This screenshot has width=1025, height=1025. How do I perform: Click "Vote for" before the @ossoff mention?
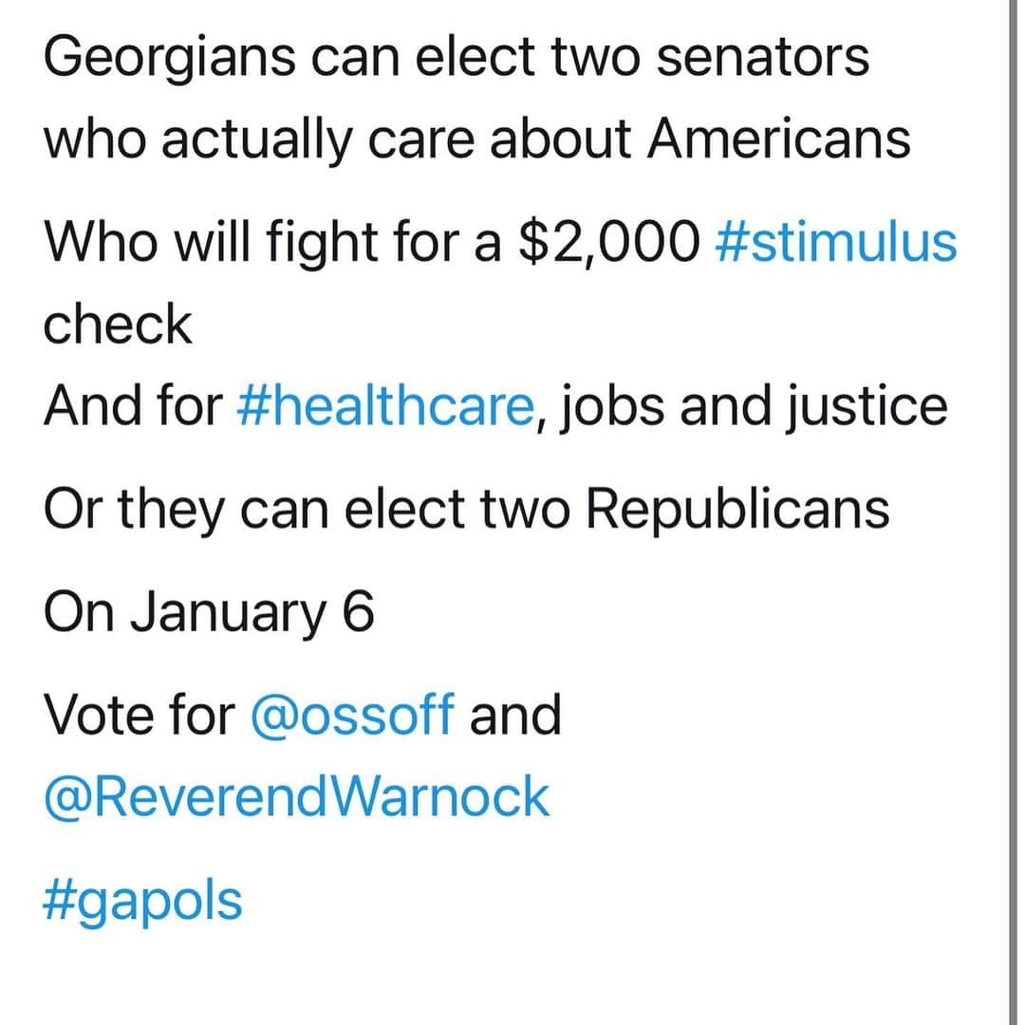pyautogui.click(x=140, y=714)
